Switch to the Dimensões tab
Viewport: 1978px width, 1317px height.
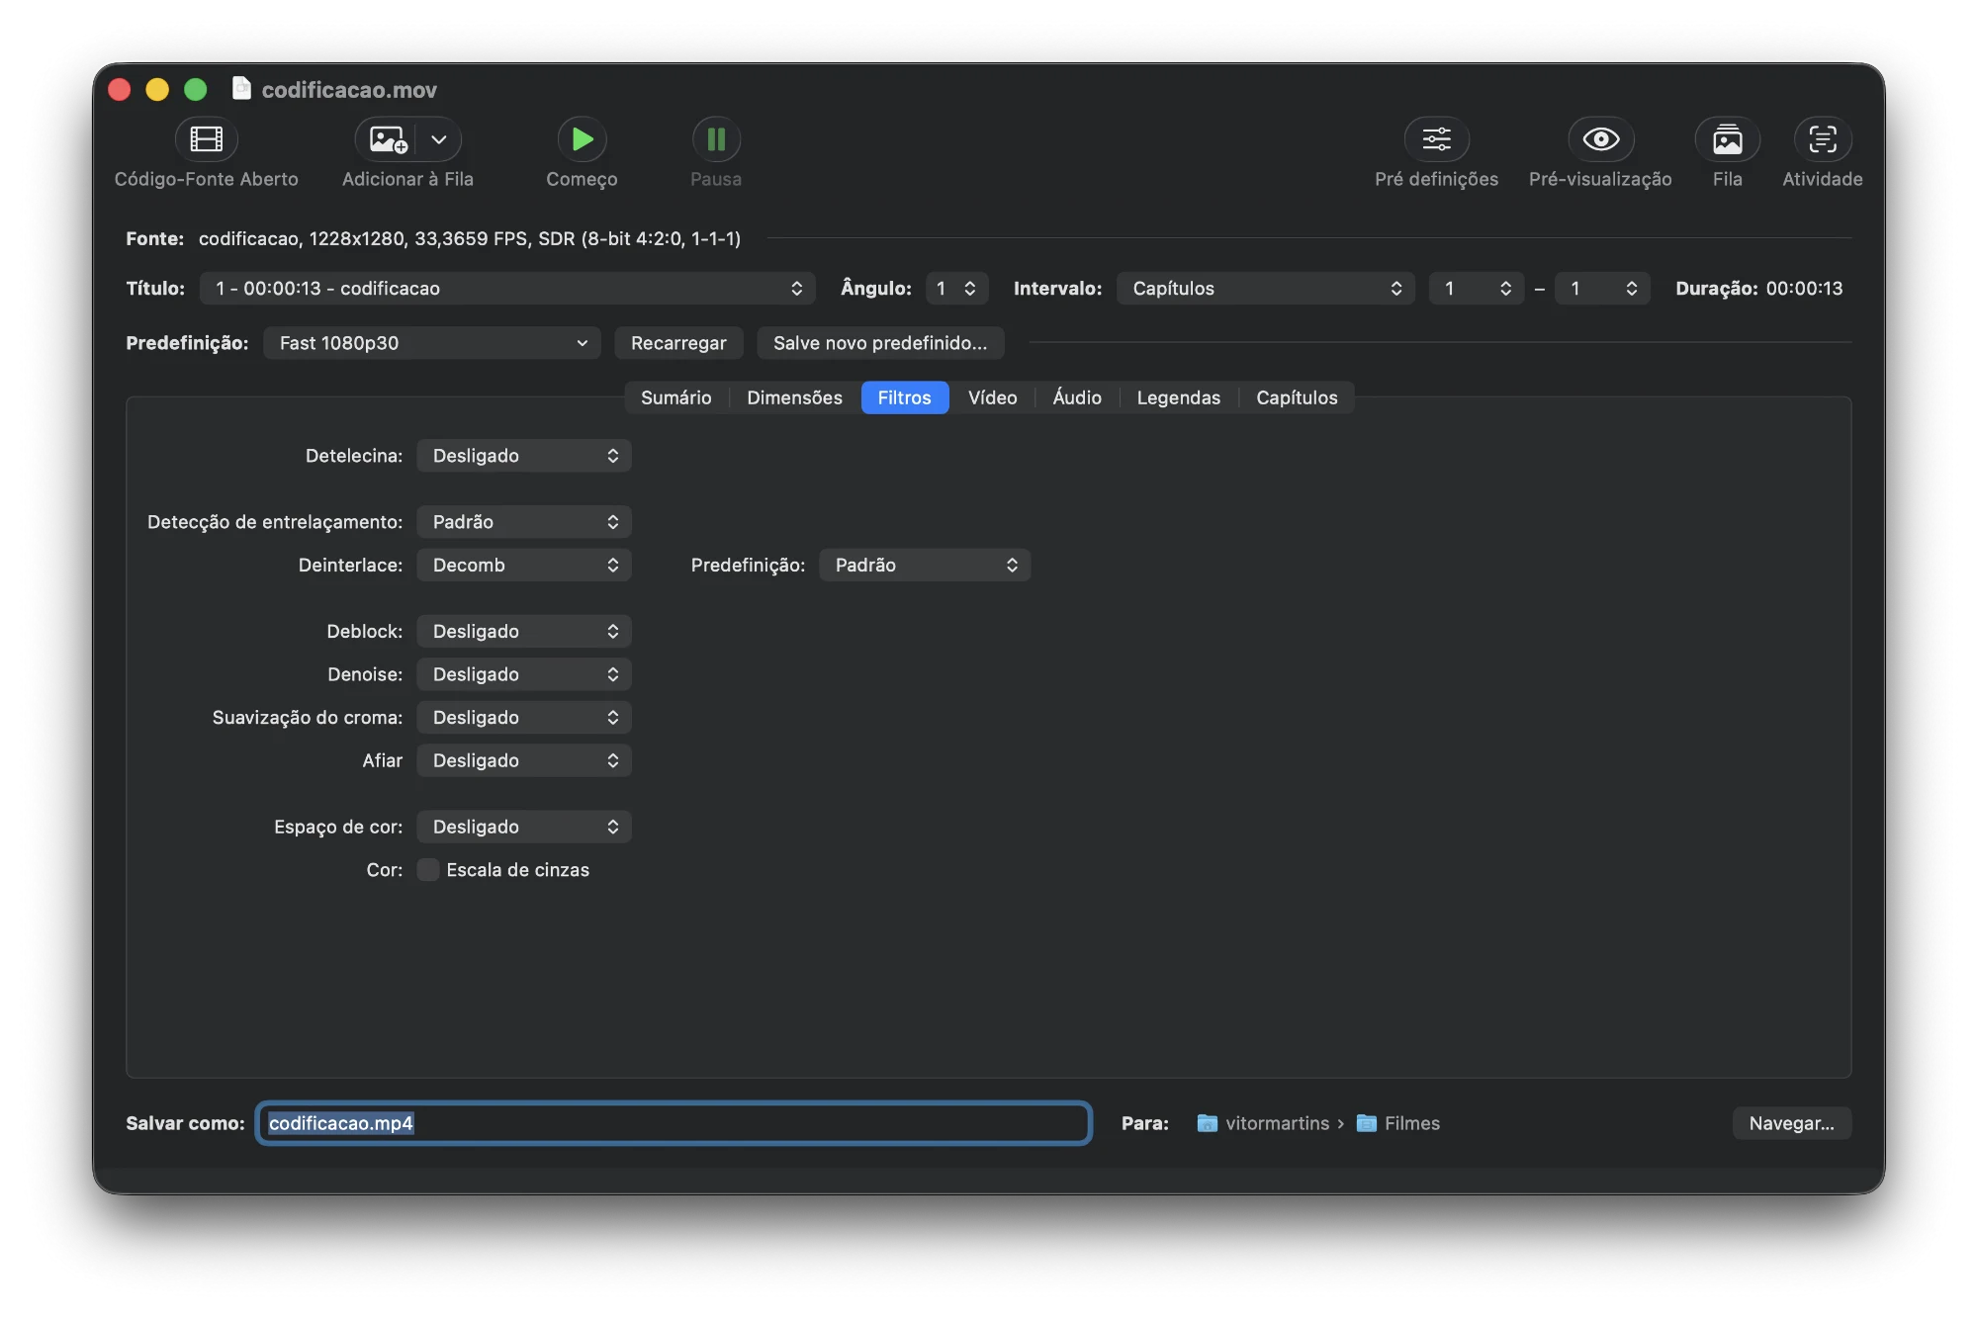[x=794, y=397]
